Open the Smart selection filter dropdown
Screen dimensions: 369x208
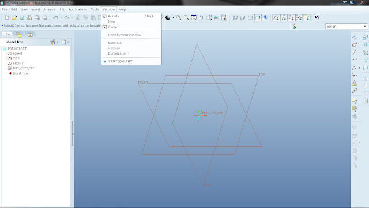[x=346, y=27]
